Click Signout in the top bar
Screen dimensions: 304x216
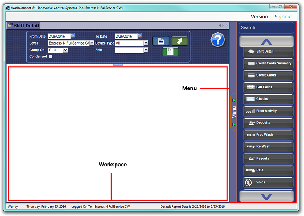(283, 17)
